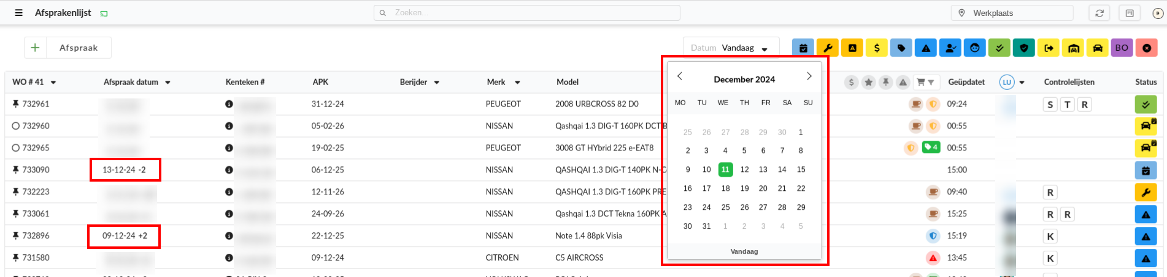Open the Merk column filter dropdown

point(517,83)
